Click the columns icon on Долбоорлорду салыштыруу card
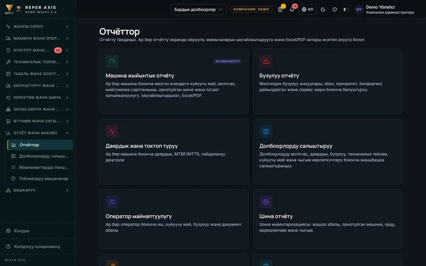Viewport: 426px width, 266px height. [x=266, y=131]
